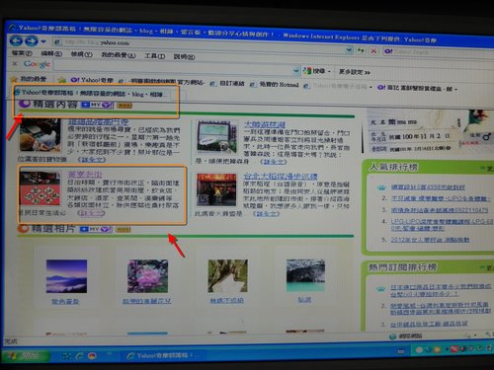Image resolution: width=494 pixels, height=370 pixels.
Task: Click the orange RSS badge beside 精選相片
Action: coord(123,229)
